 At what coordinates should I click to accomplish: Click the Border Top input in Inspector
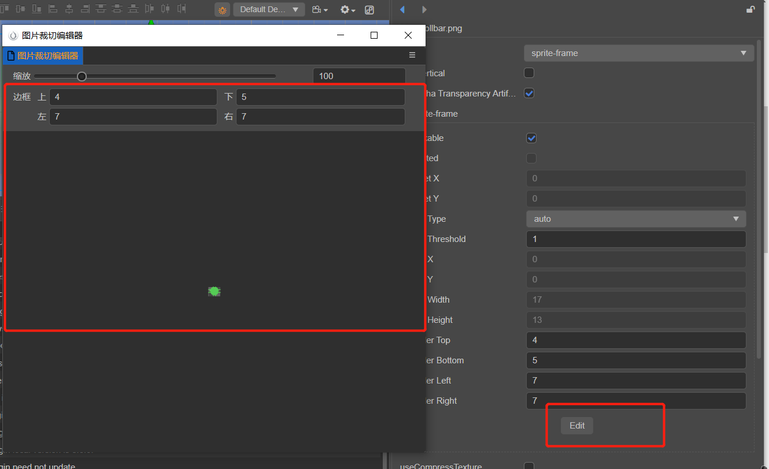pos(636,340)
